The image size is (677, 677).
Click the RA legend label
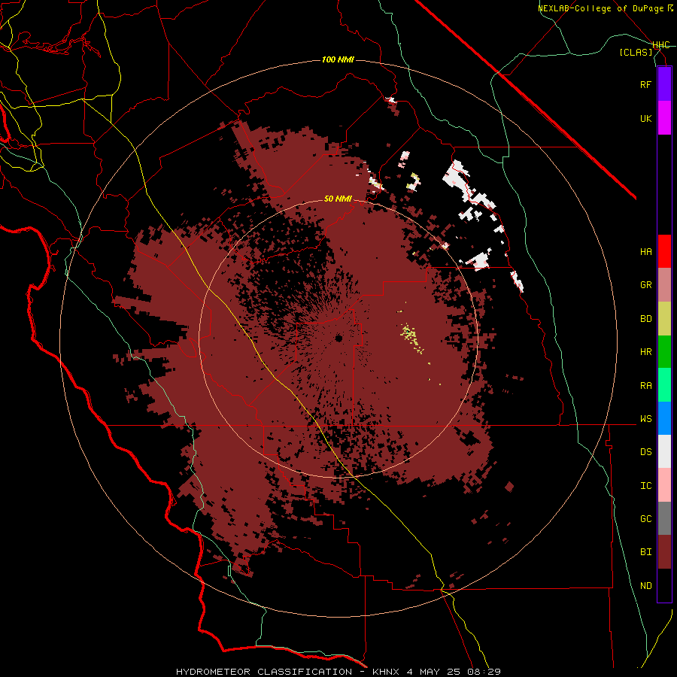click(x=645, y=386)
